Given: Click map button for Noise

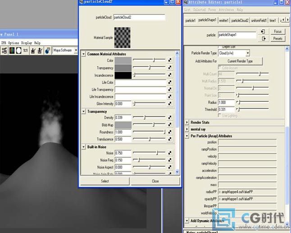Looking at the screenshot, I should click(x=170, y=153).
